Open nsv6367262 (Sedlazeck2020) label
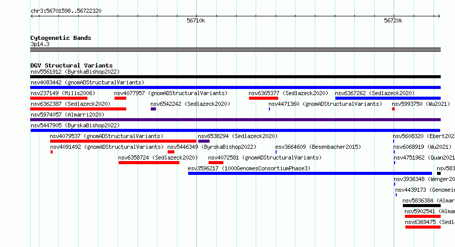Screen dimensions: 455x247 click(x=375, y=93)
